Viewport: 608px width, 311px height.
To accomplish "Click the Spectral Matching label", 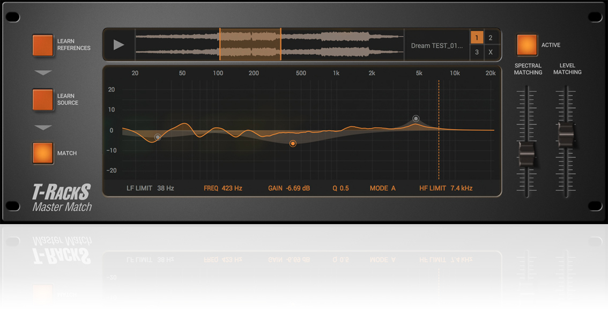I will coord(528,69).
